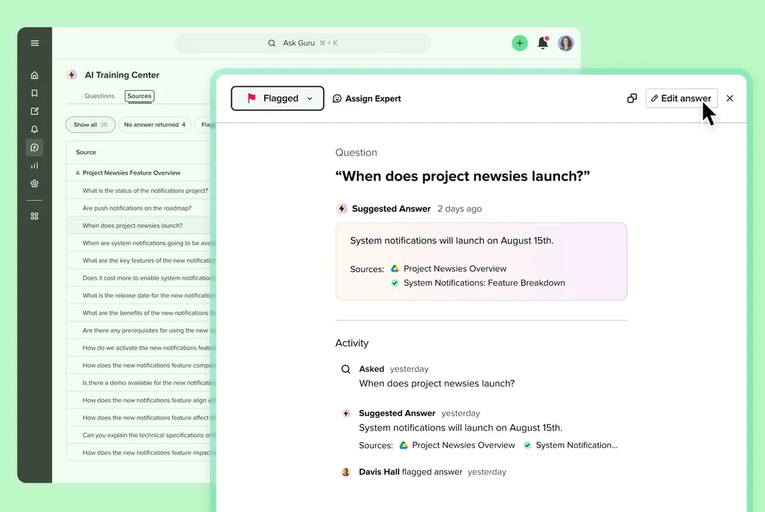Click the Edit answer button

click(x=681, y=98)
